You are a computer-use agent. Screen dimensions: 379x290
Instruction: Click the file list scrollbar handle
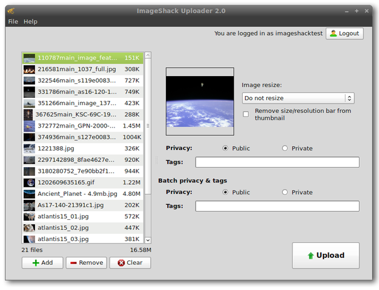(x=148, y=126)
